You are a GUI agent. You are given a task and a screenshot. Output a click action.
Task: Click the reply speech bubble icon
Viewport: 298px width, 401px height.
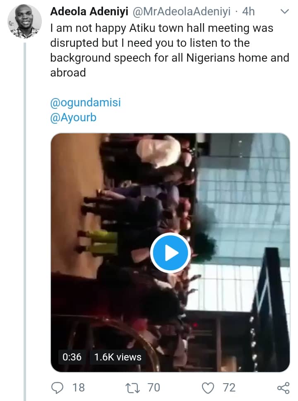57,387
